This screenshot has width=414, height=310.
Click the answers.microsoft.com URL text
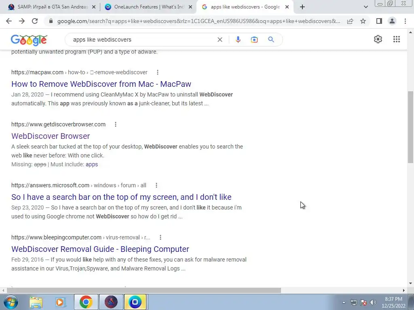point(79,185)
